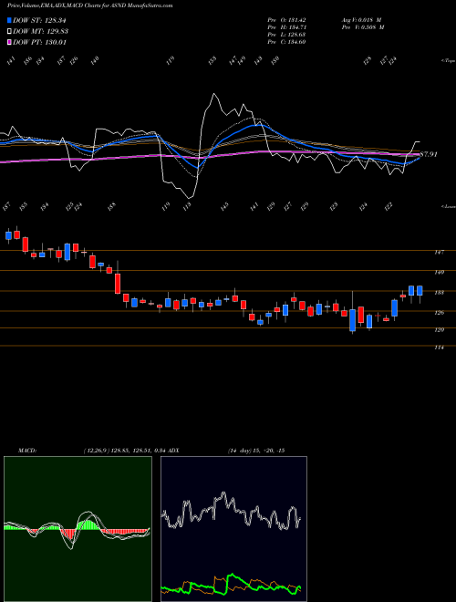The height and width of the screenshot is (602, 456).
Task: Select the 'DOW PT: 130.01' legend text
Action: coord(39,42)
